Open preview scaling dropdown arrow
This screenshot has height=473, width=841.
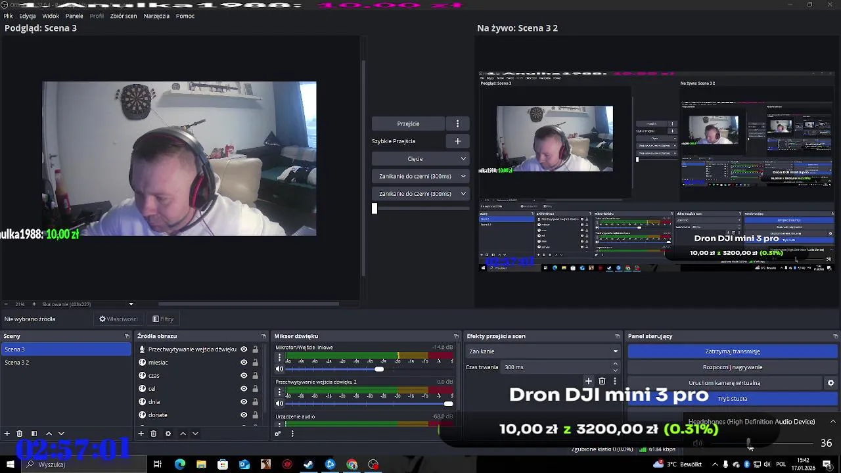[131, 304]
